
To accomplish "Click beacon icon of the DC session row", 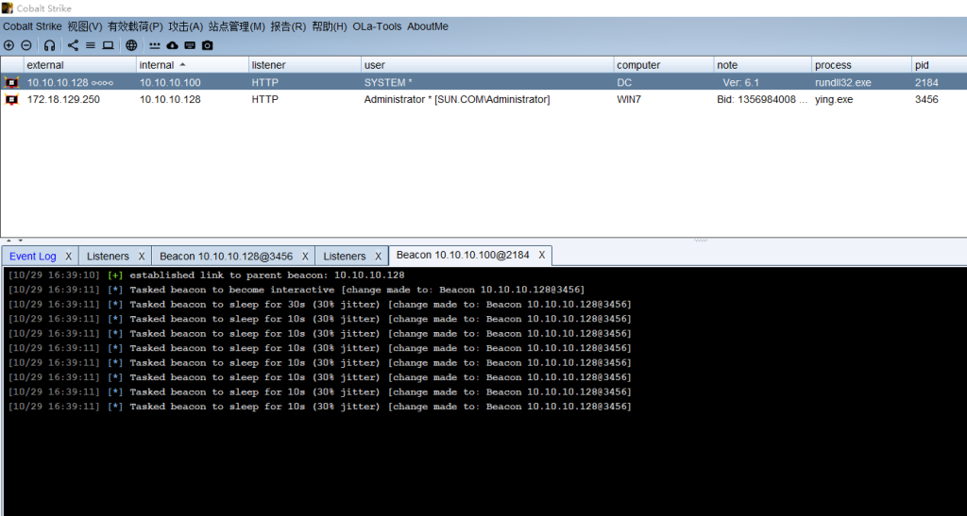I will coord(11,82).
